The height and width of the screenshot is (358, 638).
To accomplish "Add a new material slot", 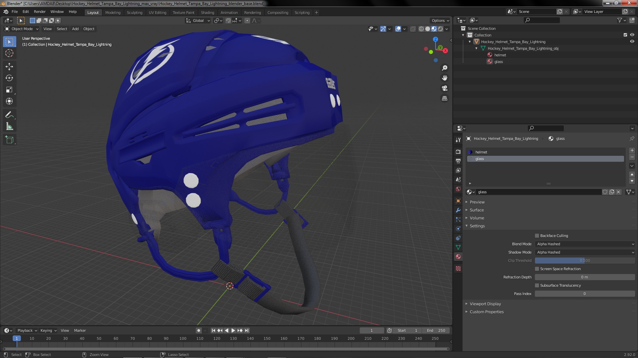I will [x=632, y=150].
